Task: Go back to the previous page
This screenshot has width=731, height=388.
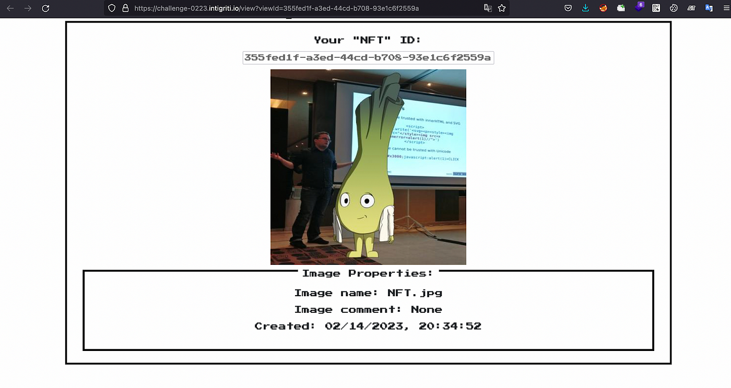Action: tap(10, 8)
